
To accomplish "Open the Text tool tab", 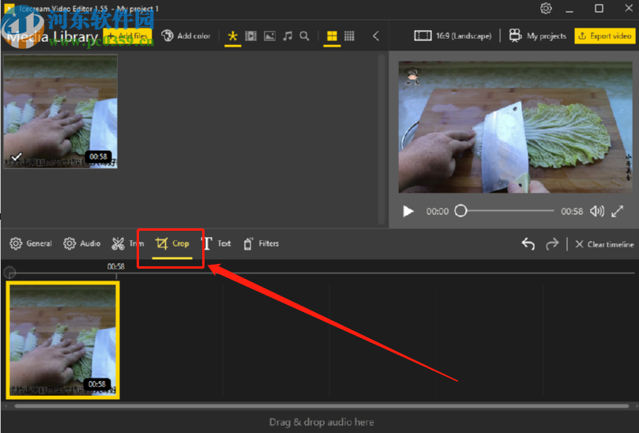I will pos(216,243).
